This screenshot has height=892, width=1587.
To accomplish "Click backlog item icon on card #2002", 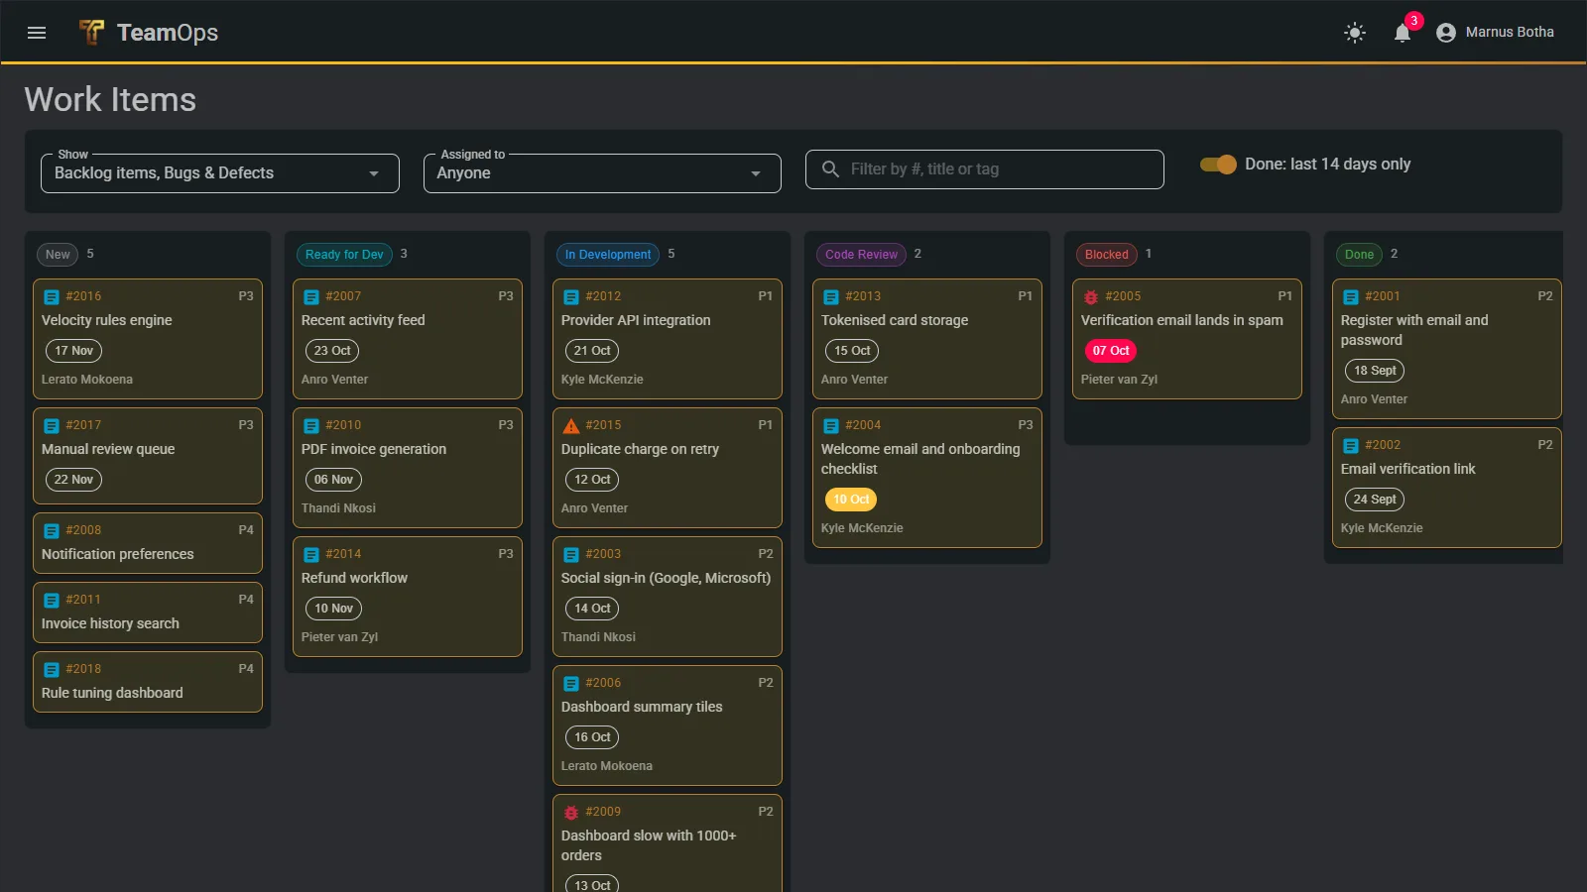I will 1351,446.
